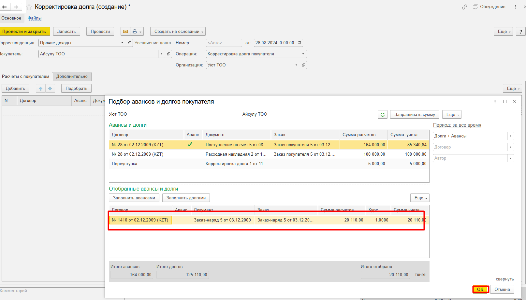
Task: Open the Файлы tab
Action: 35,18
